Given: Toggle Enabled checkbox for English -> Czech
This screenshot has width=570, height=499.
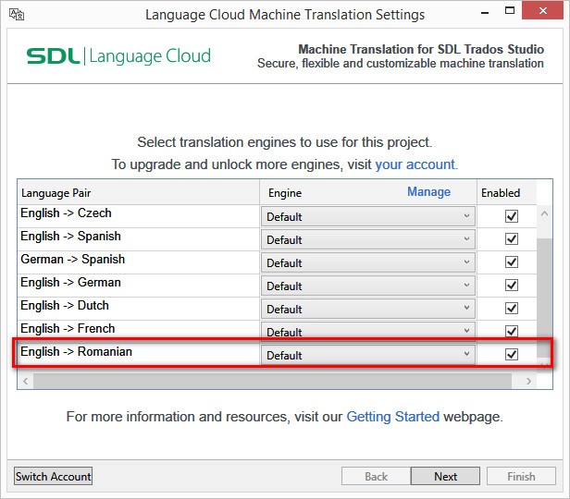Looking at the screenshot, I should click(511, 216).
